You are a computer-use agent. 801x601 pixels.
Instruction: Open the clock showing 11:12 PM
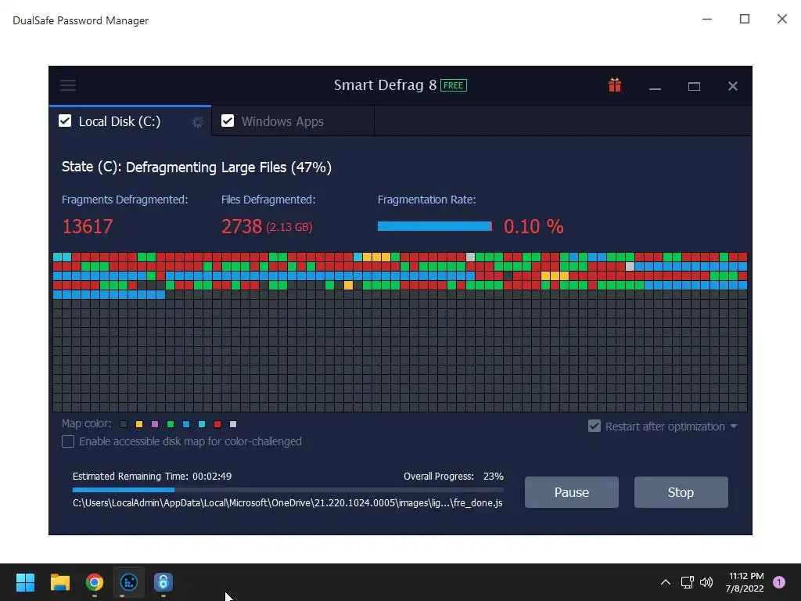coord(745,582)
